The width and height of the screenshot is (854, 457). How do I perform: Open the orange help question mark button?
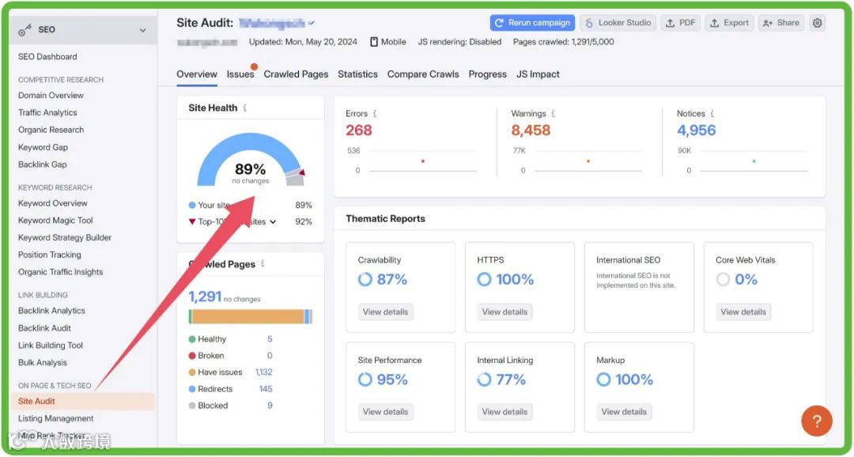pos(816,421)
